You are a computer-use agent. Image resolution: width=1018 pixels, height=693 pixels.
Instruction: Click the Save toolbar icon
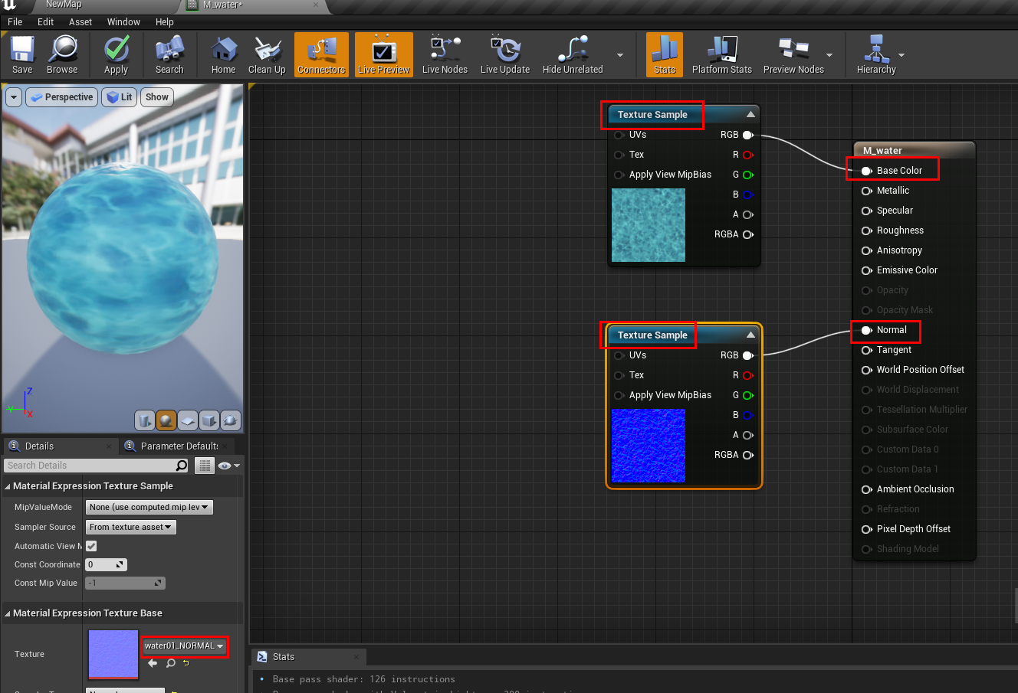(22, 55)
